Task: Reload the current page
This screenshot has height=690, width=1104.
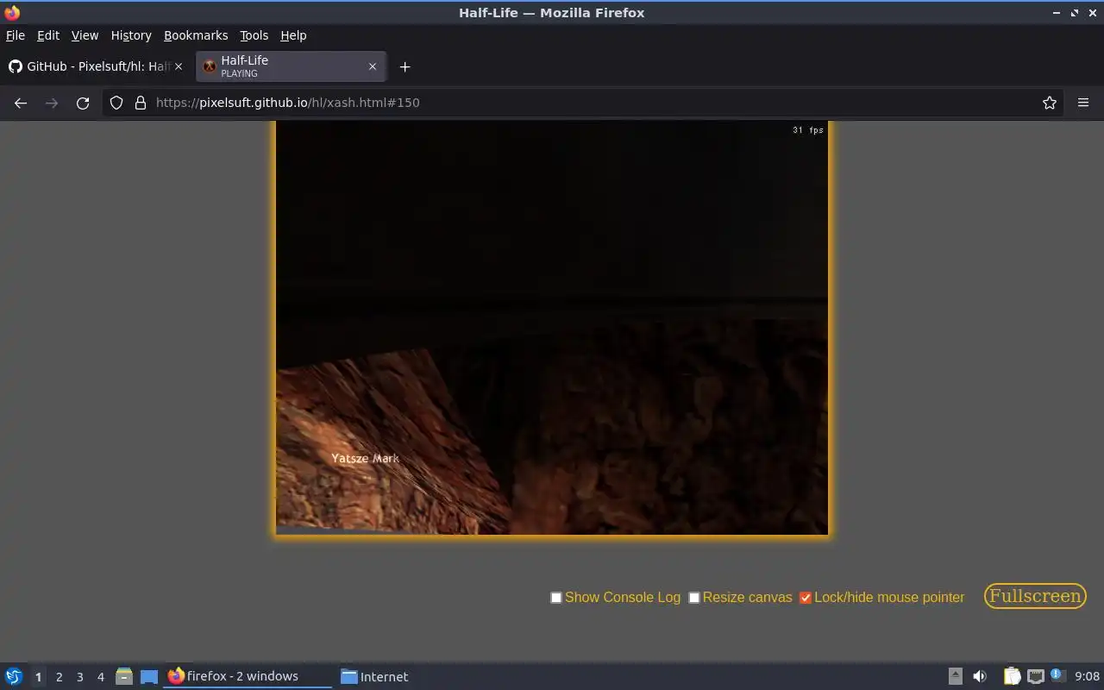Action: [83, 103]
